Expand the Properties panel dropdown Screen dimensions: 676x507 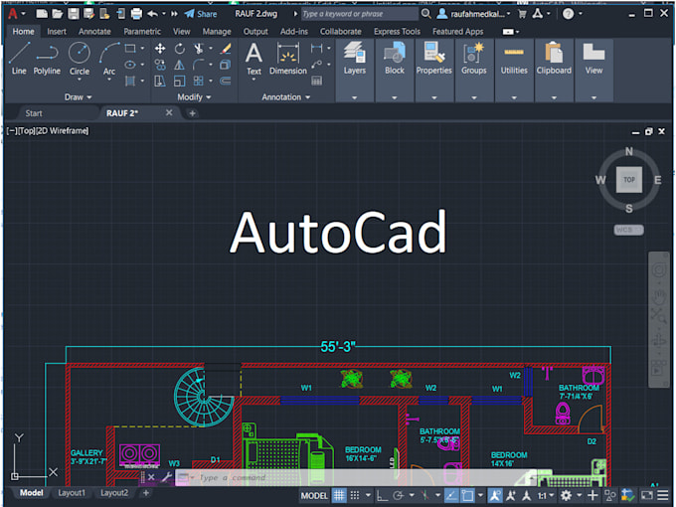434,97
